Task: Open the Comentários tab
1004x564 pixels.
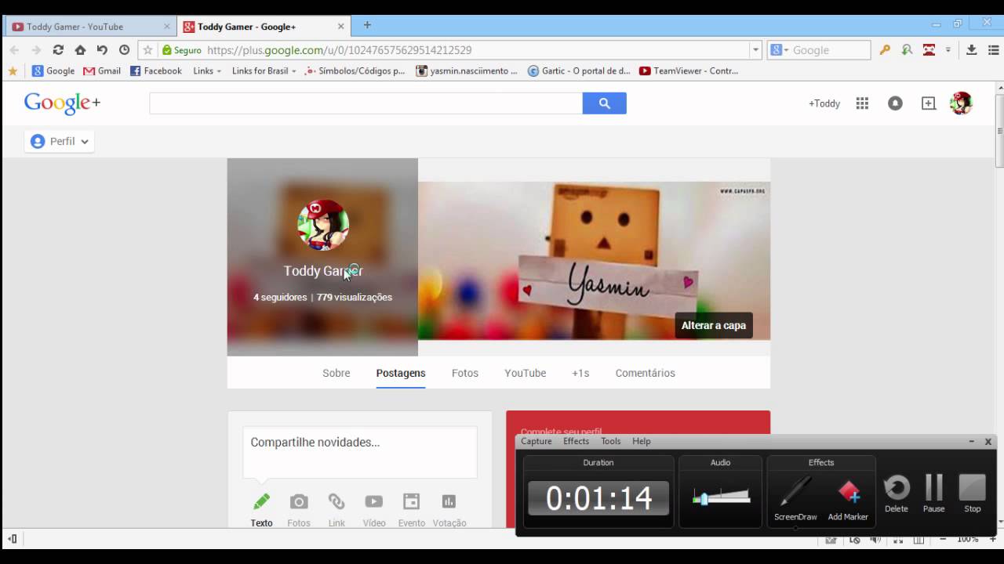Action: click(x=646, y=373)
